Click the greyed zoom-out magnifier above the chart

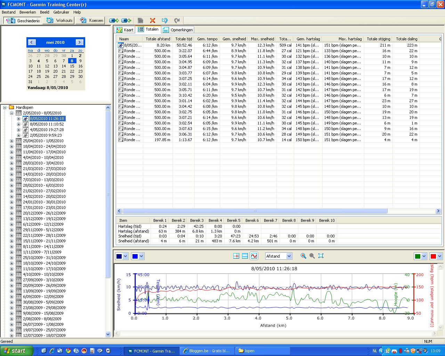tap(312, 256)
